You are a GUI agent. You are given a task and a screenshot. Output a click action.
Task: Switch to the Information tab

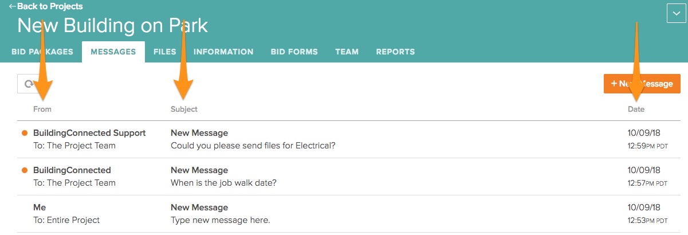pyautogui.click(x=223, y=52)
